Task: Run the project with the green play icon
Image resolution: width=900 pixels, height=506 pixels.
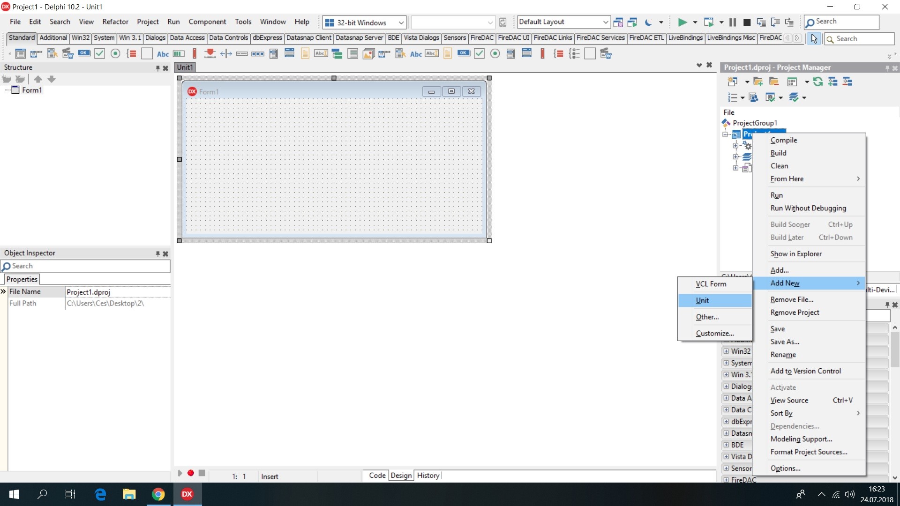Action: (682, 22)
